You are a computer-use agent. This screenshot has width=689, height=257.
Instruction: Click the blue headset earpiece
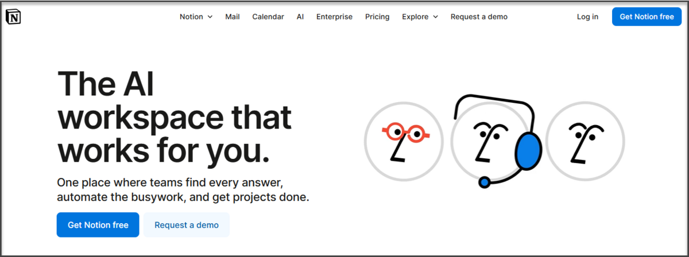(x=528, y=151)
